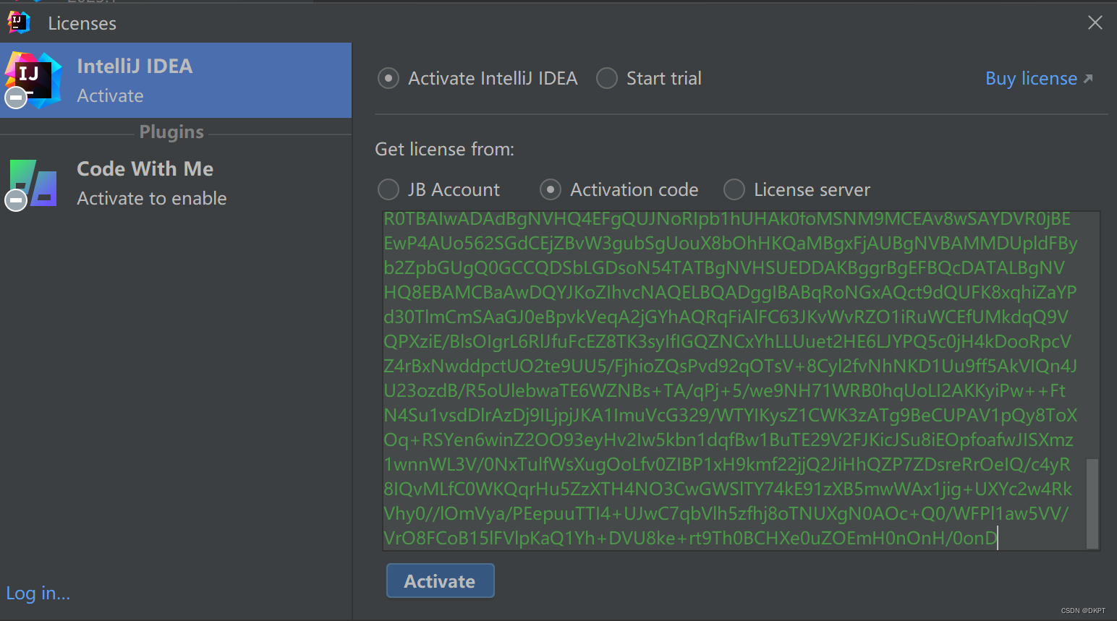Open the Log in... link
The width and height of the screenshot is (1117, 621).
coord(38,593)
